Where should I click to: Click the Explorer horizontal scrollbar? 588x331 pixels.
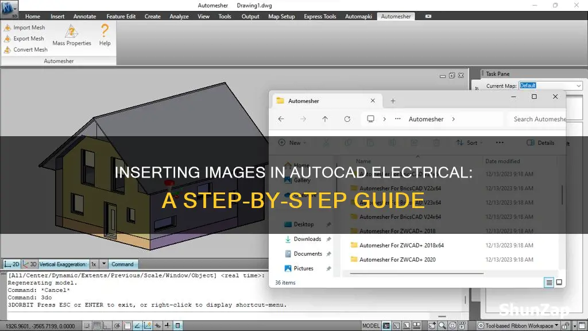coord(416,274)
